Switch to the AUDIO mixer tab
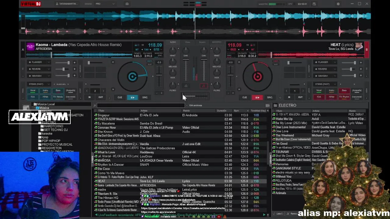Screen dimensions: 390x219 click(x=173, y=42)
